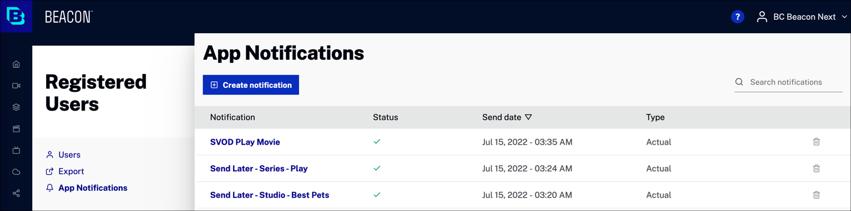851x211 pixels.
Task: Open the blue help question mark
Action: (x=737, y=17)
